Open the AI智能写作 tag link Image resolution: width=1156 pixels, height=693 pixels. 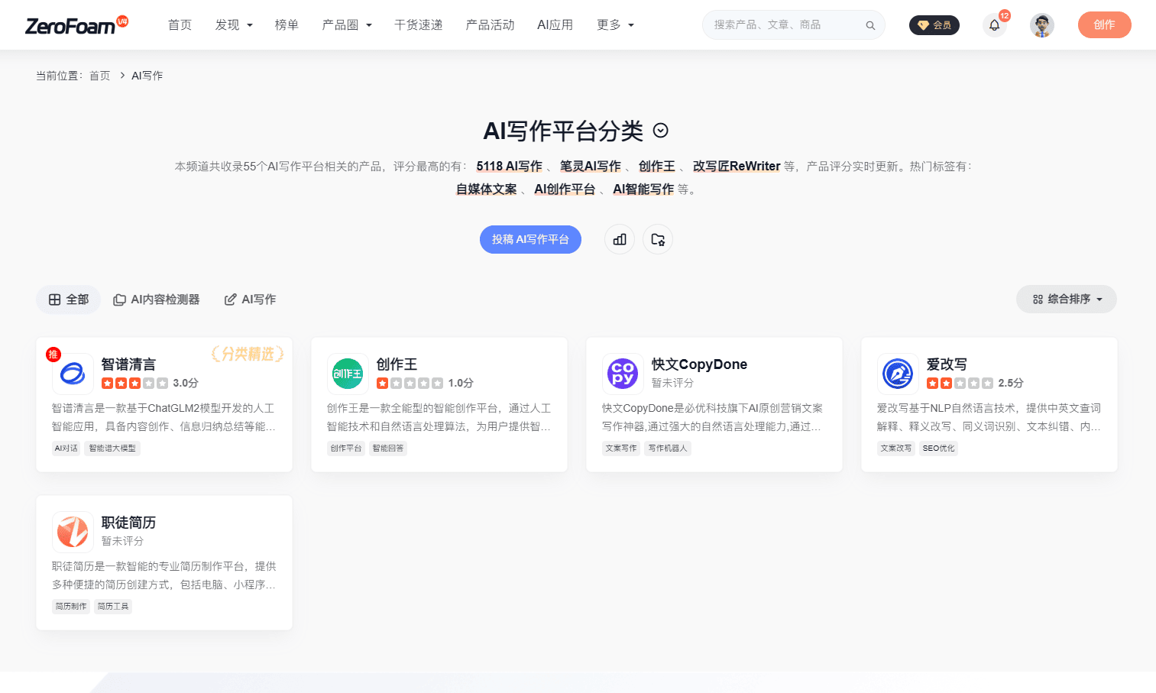pos(643,189)
